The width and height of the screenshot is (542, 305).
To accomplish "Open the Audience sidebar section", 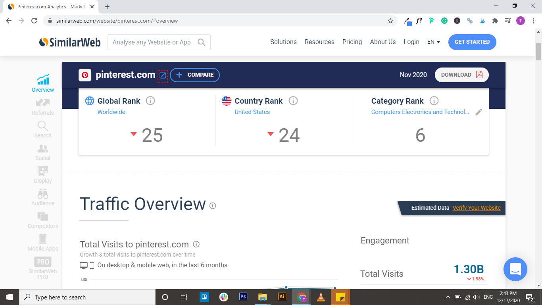I will click(43, 197).
